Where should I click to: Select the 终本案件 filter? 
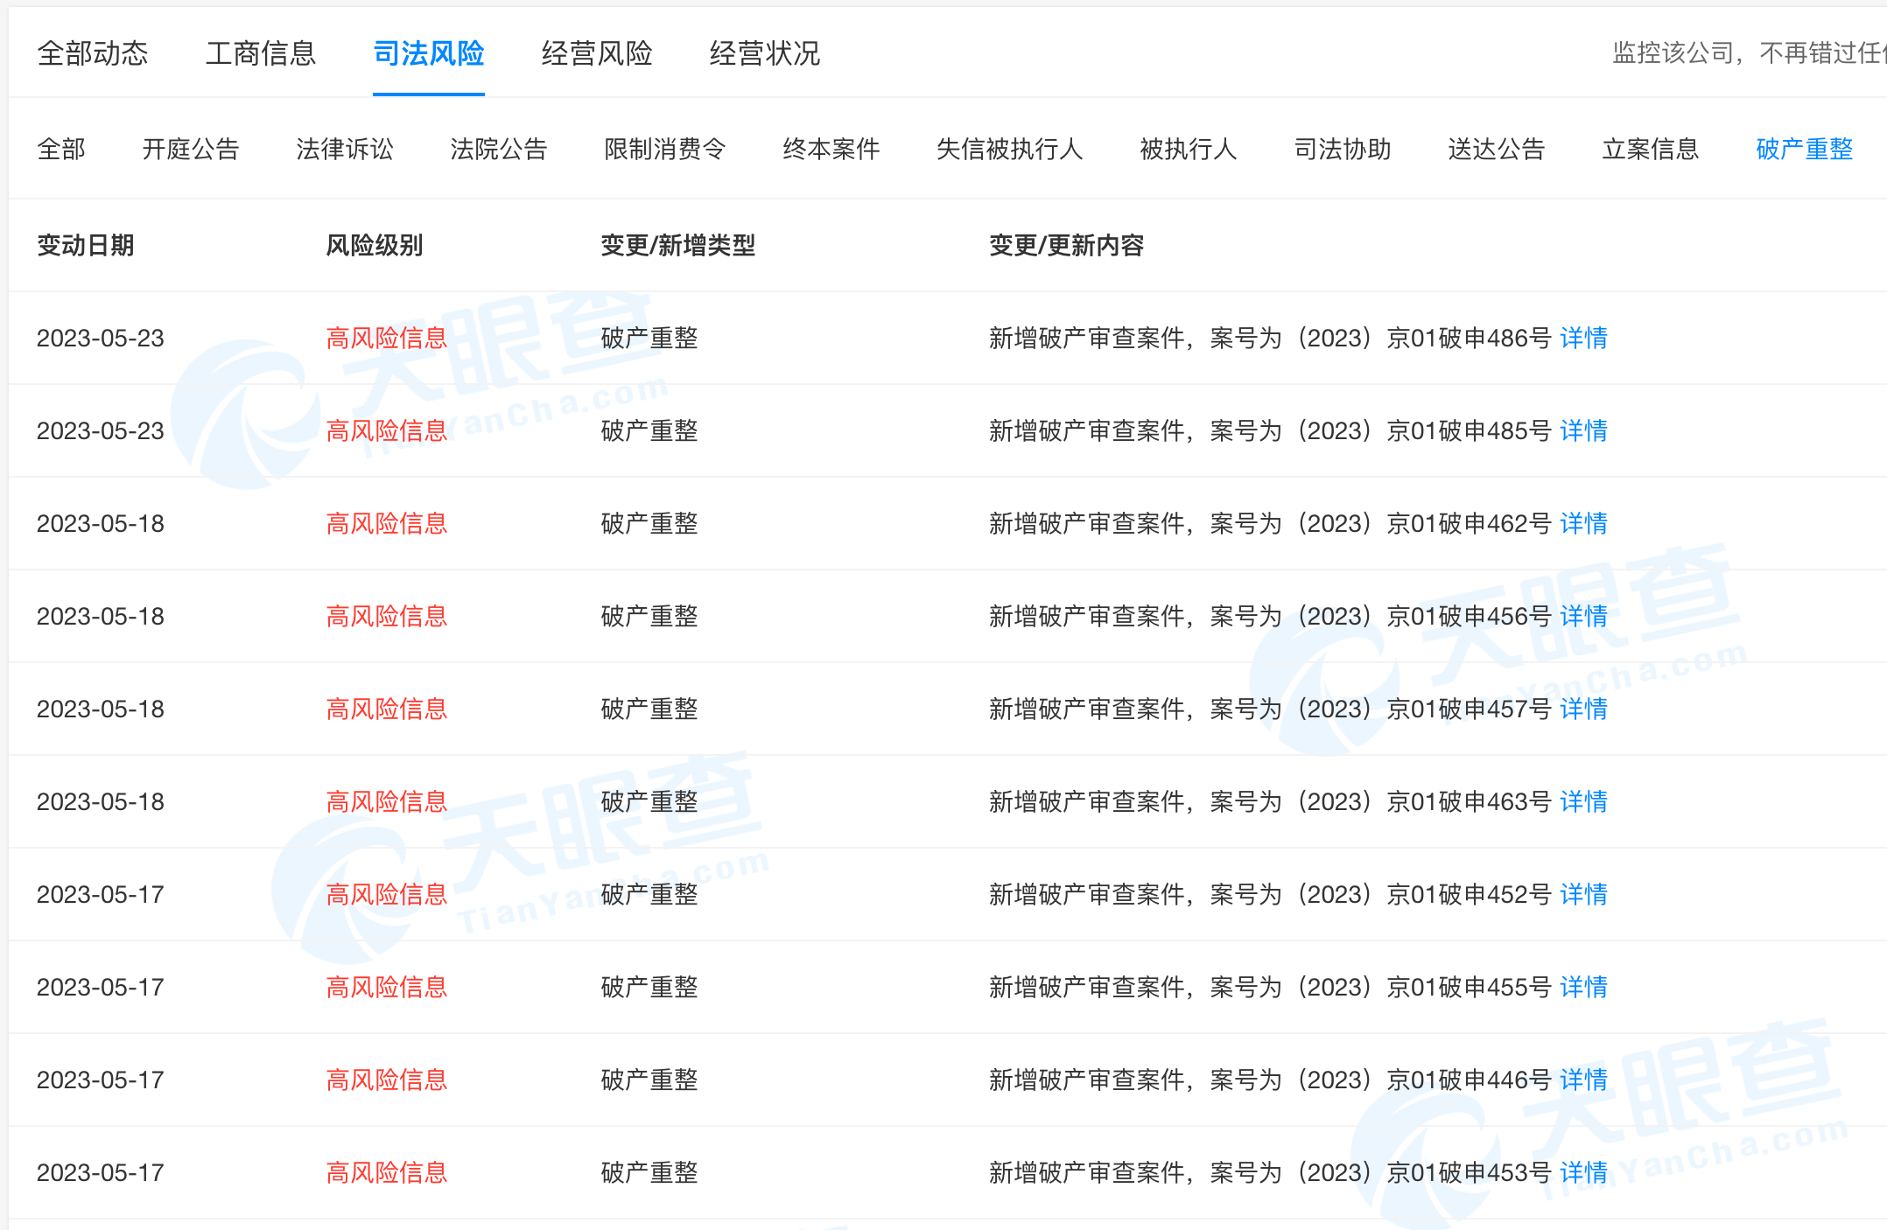coord(831,149)
